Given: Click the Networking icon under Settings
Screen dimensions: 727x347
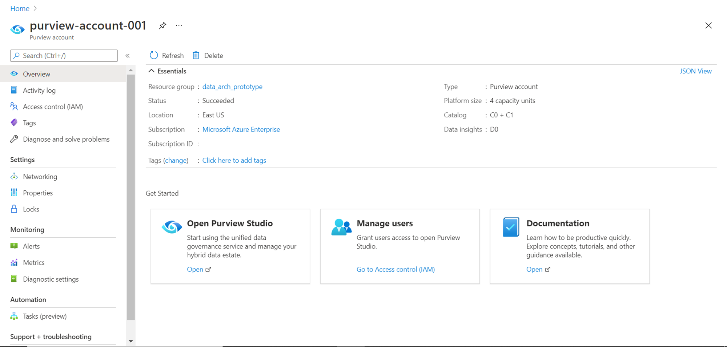Looking at the screenshot, I should 14,177.
